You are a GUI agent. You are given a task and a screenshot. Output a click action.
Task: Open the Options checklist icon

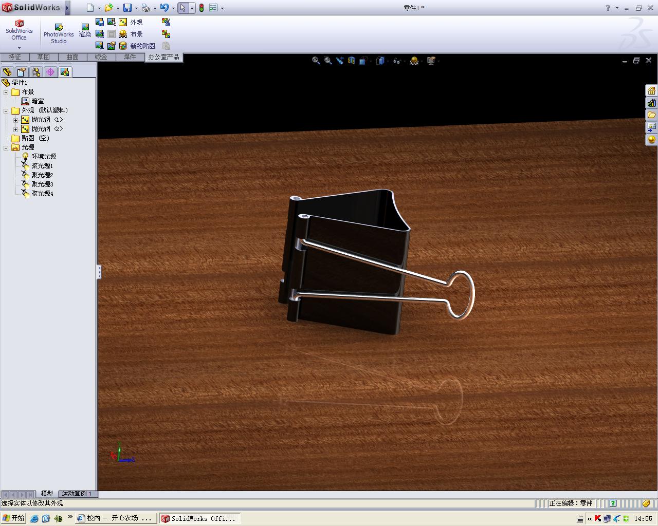tap(213, 8)
